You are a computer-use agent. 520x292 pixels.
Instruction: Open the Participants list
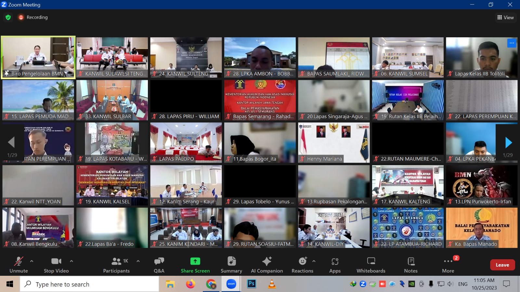point(116,265)
